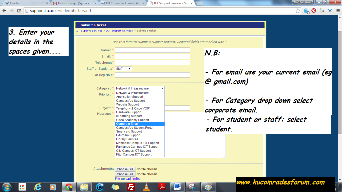Reload the support page

19,11
